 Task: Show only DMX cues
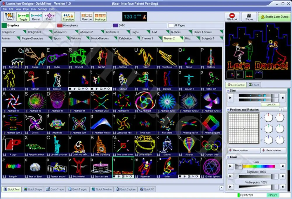(x=140, y=25)
